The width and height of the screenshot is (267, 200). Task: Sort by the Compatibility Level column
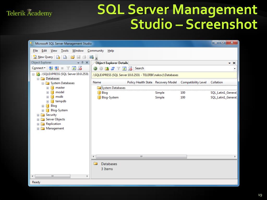coord(194,82)
